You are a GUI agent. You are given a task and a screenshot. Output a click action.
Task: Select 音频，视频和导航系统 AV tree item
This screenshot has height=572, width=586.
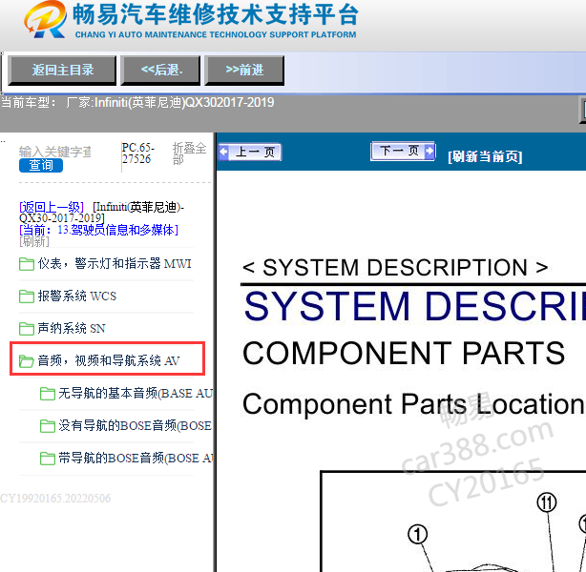(109, 360)
